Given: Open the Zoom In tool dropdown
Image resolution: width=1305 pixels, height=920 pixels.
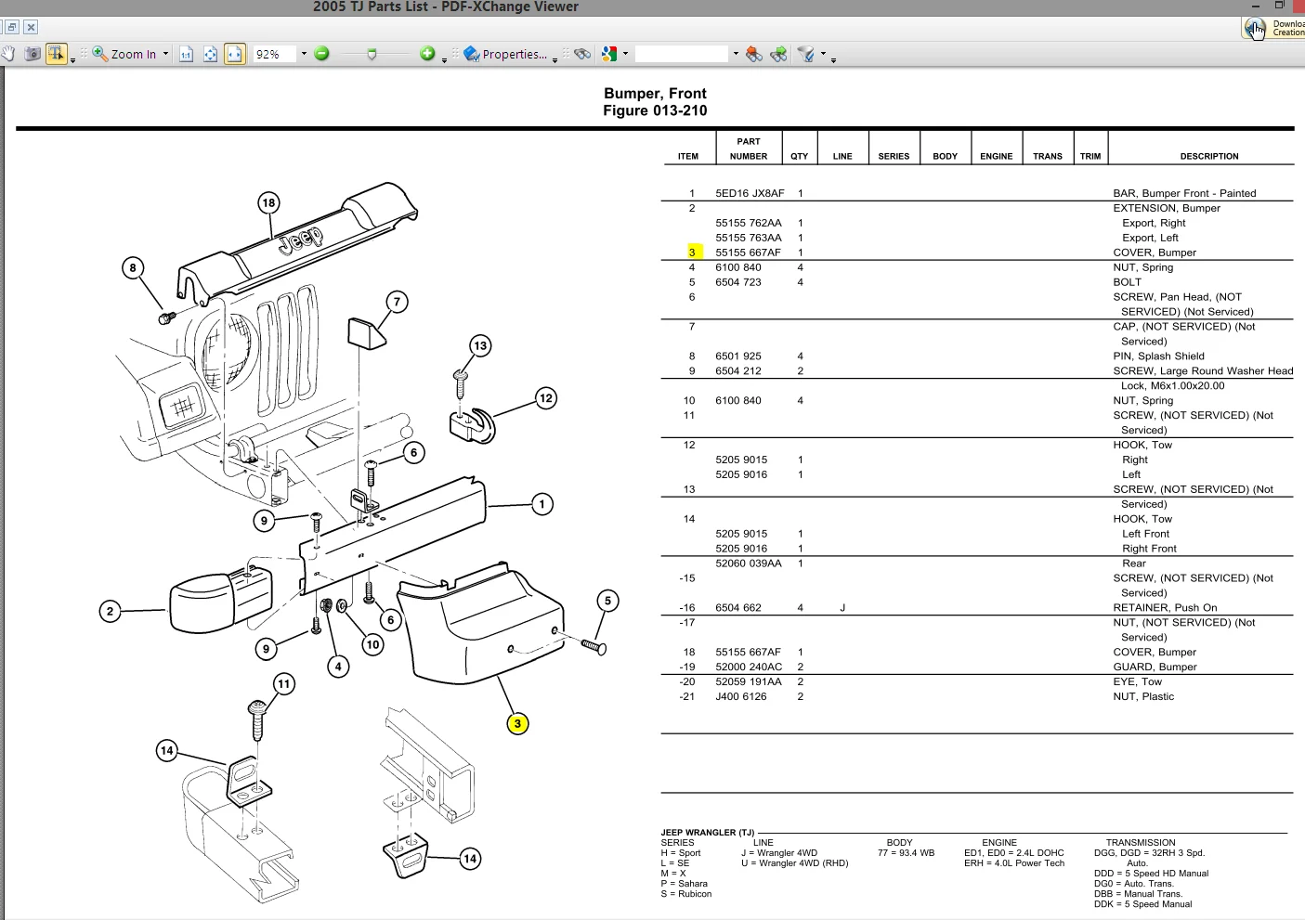Looking at the screenshot, I should pos(166,54).
